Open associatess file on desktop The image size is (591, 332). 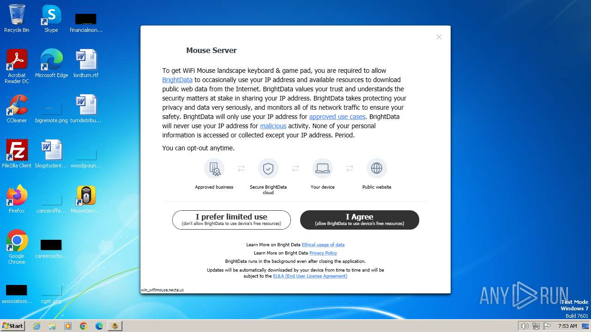pos(17,294)
